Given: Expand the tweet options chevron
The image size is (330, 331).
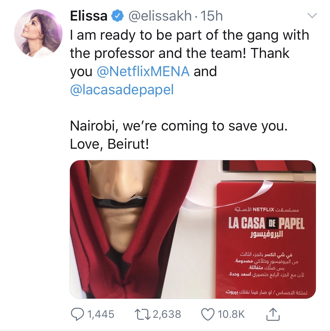Looking at the screenshot, I should [x=312, y=15].
